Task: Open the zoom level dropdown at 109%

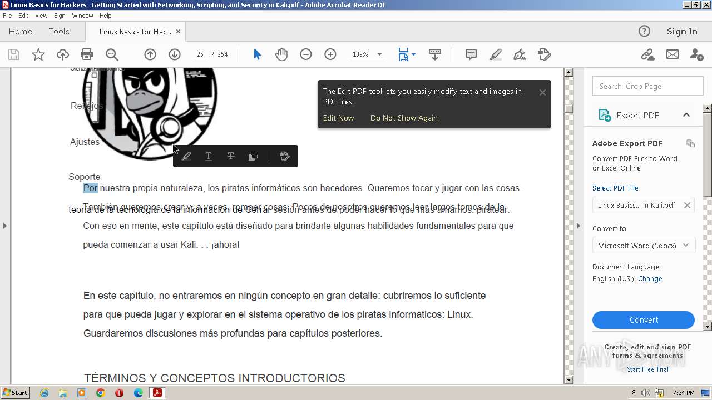Action: coord(380,54)
